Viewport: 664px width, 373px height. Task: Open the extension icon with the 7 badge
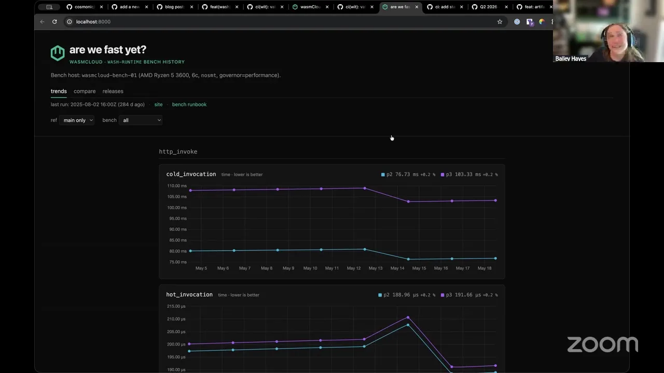click(530, 22)
